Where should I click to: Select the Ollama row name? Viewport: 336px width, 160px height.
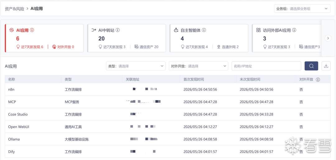pyautogui.click(x=14, y=139)
